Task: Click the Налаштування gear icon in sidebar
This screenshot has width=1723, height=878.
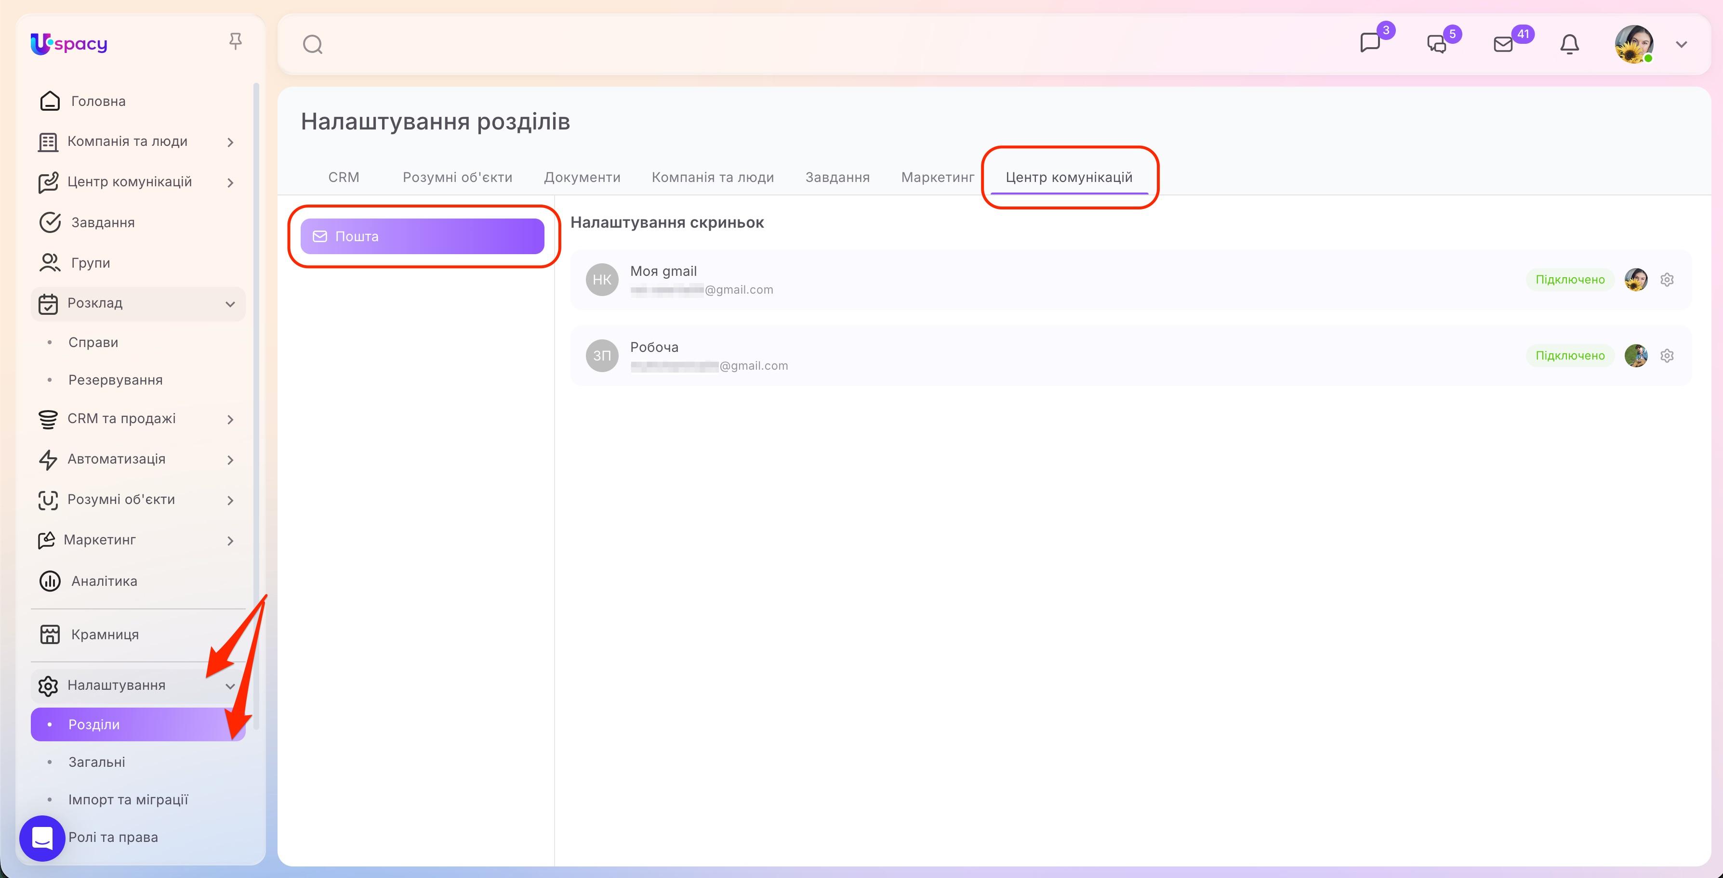Action: (x=48, y=685)
